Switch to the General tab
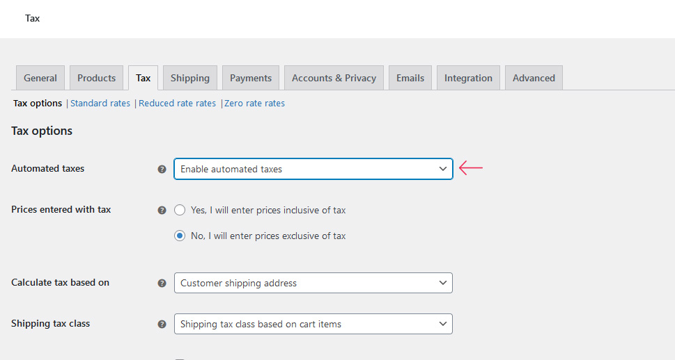 [x=40, y=78]
